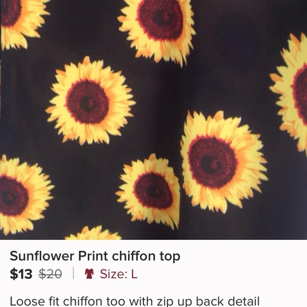The image size is (307, 307).
Task: Click the small bottom-center sunflower
Action: [x=149, y=191]
